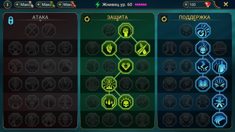Select the eagle head mastery in Поддержка

[219, 119]
